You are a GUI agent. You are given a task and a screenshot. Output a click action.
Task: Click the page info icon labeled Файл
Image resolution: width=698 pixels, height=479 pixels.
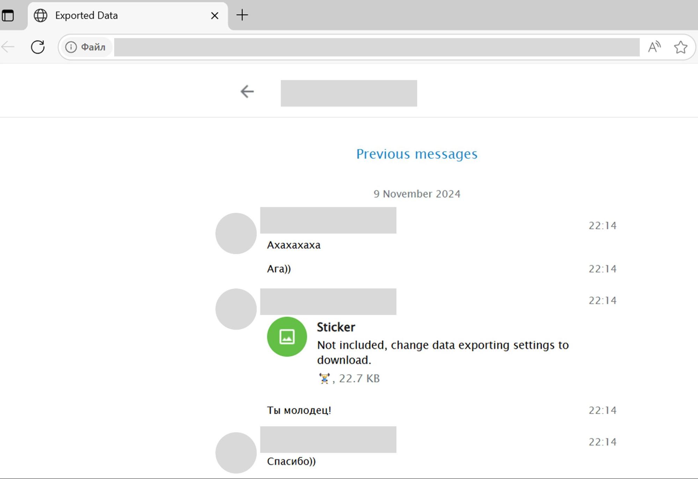click(x=71, y=47)
